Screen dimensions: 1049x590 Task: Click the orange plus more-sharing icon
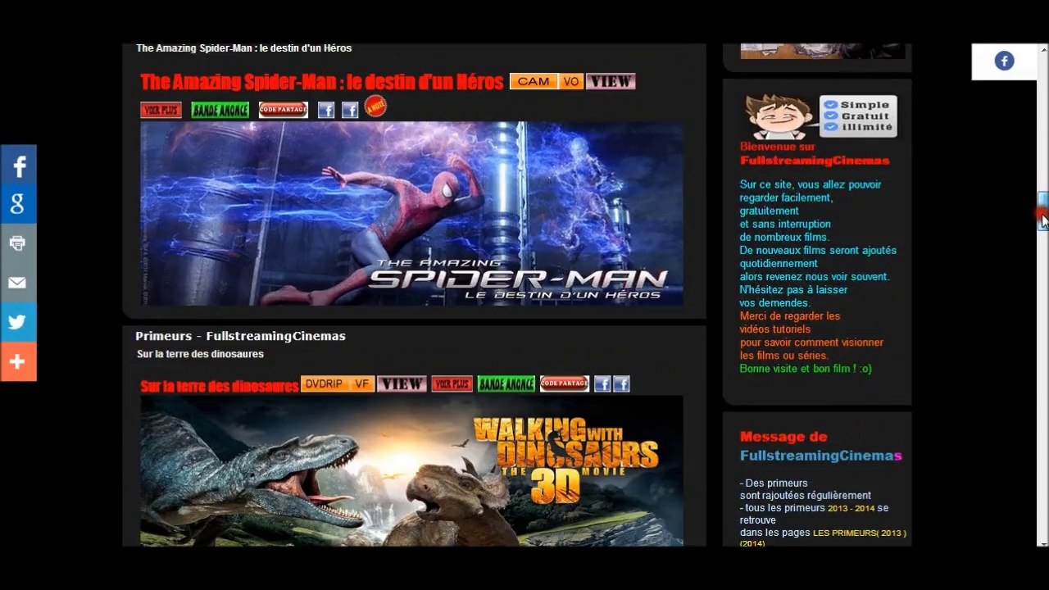point(18,361)
